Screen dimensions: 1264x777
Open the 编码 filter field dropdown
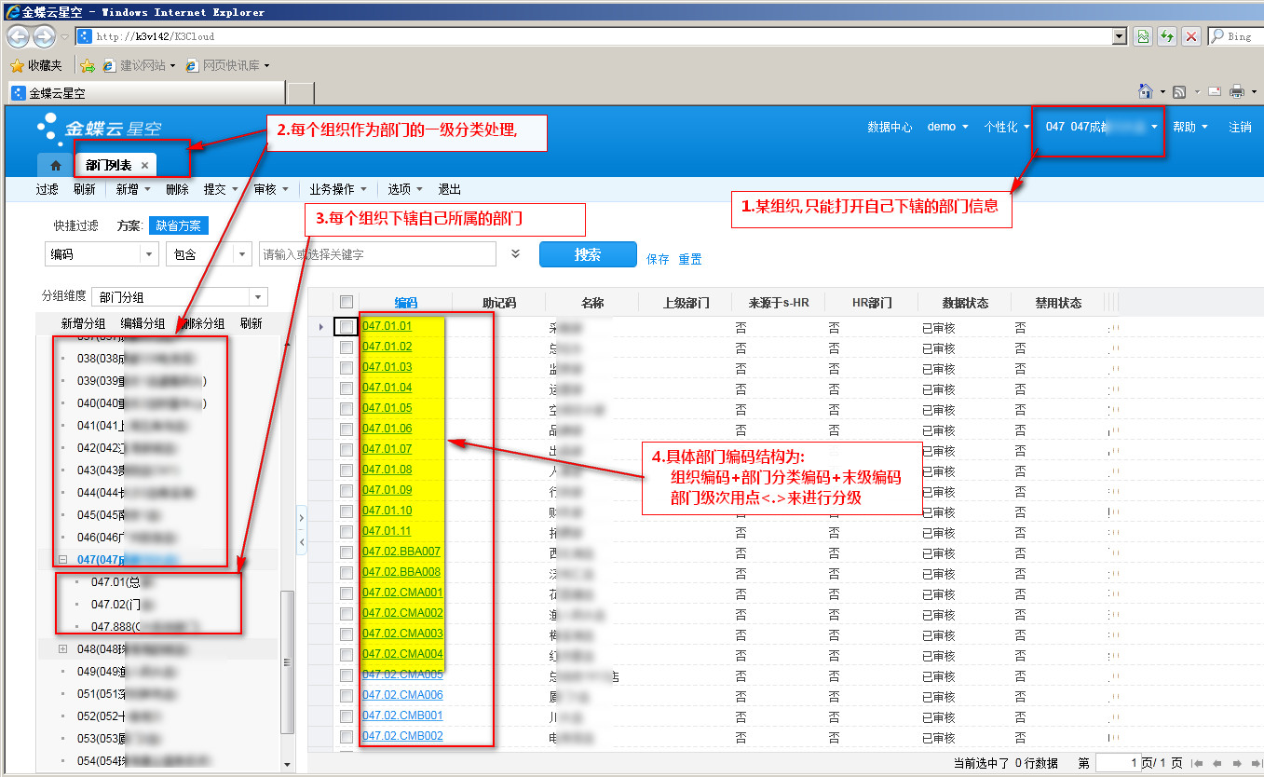tap(149, 254)
